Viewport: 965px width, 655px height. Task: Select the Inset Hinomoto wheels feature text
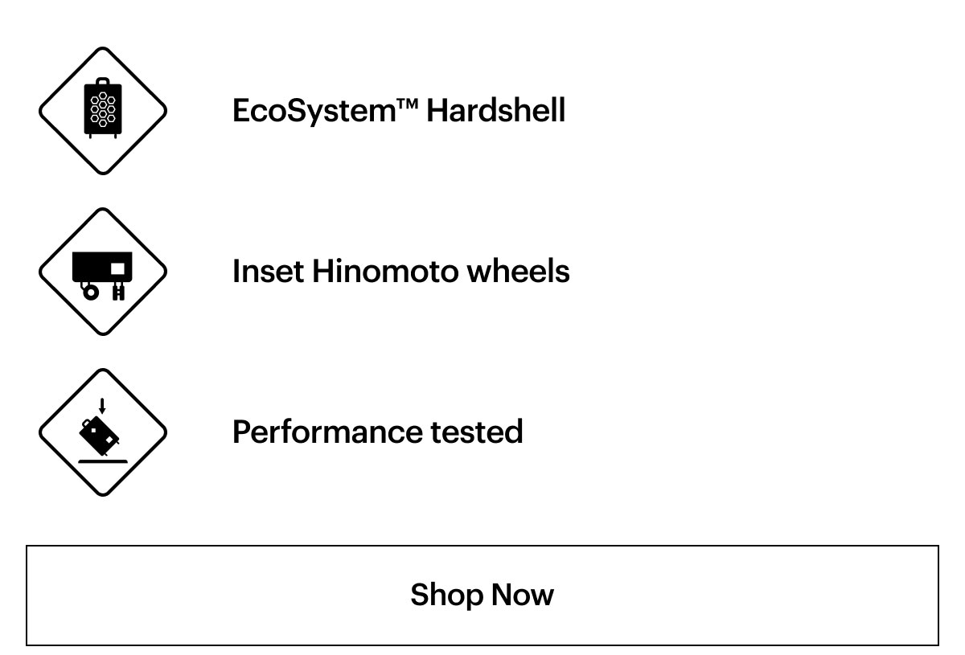[401, 272]
